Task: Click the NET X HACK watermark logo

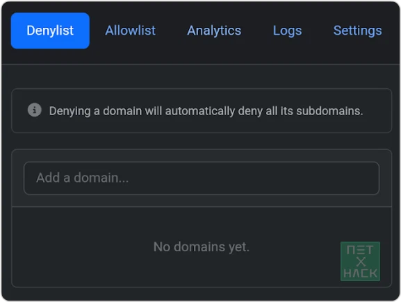Action: pyautogui.click(x=360, y=261)
